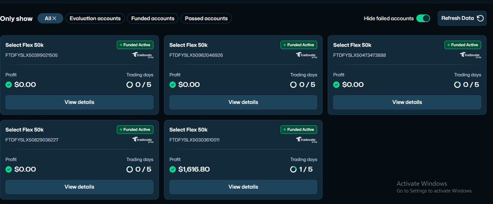Click the Hide failed accounts label

tap(389, 18)
